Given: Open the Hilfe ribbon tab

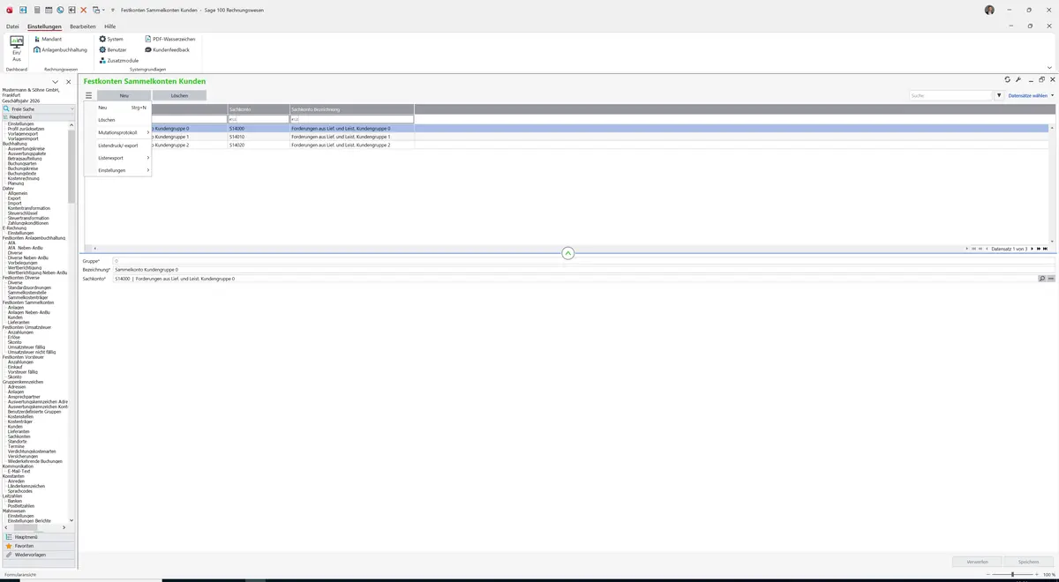Looking at the screenshot, I should point(110,26).
